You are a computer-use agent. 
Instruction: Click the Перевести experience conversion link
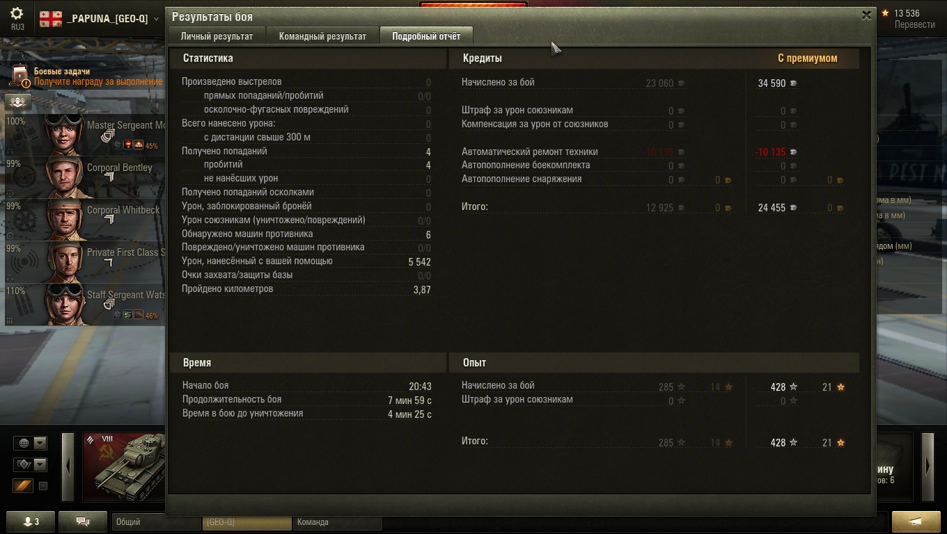[x=914, y=24]
